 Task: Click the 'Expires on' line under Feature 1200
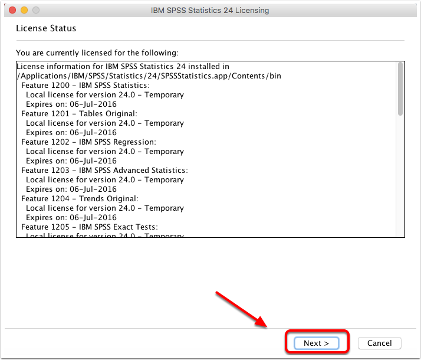71,104
